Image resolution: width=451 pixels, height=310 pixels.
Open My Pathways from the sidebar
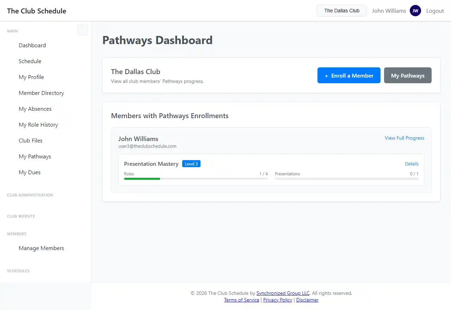pyautogui.click(x=35, y=156)
